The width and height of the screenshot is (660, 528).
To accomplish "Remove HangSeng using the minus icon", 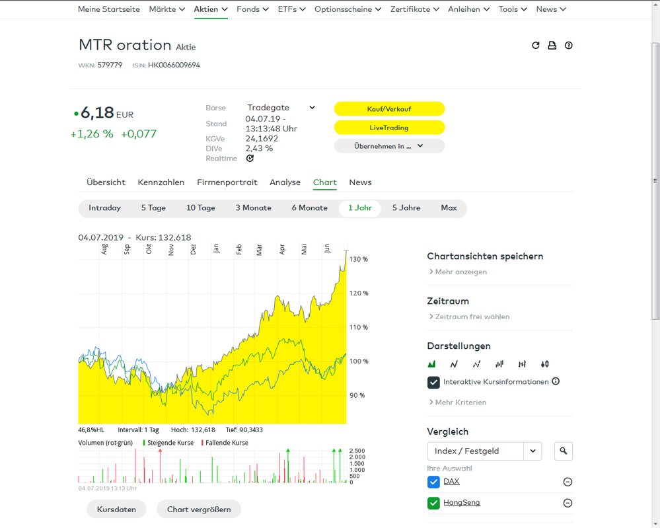I will pos(567,503).
